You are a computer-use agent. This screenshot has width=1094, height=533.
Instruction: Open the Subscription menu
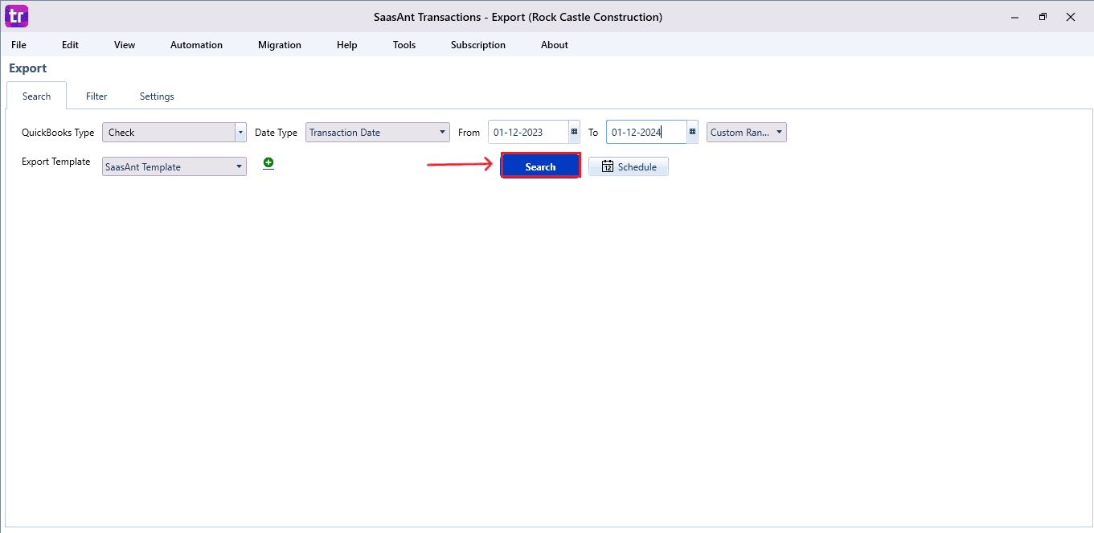[x=478, y=45]
